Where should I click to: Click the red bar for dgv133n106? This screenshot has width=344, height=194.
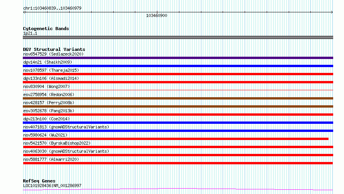coord(178,82)
